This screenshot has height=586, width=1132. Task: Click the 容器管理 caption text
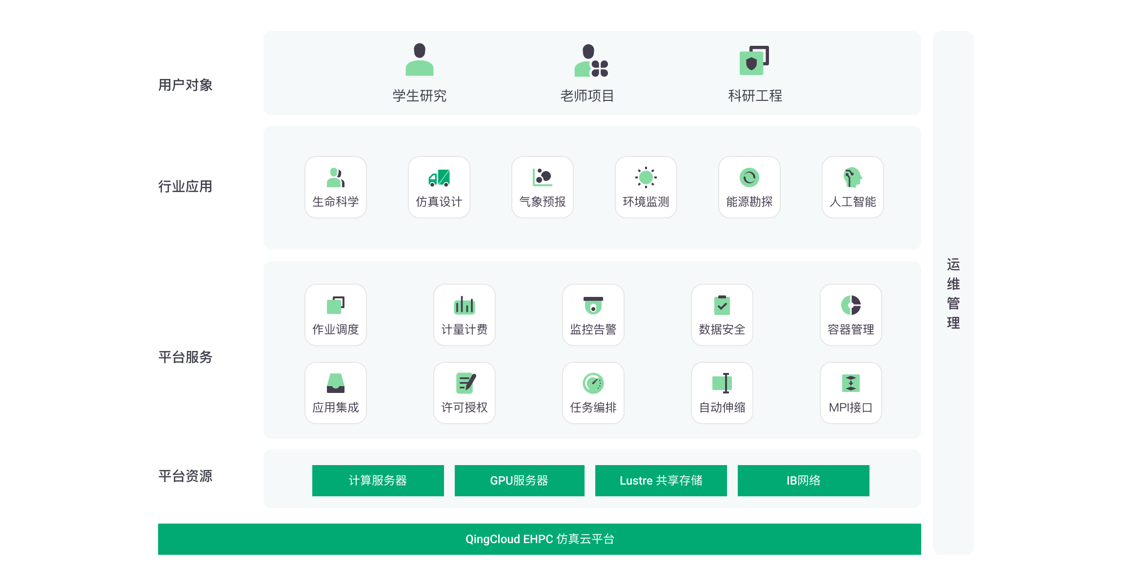pyautogui.click(x=851, y=330)
